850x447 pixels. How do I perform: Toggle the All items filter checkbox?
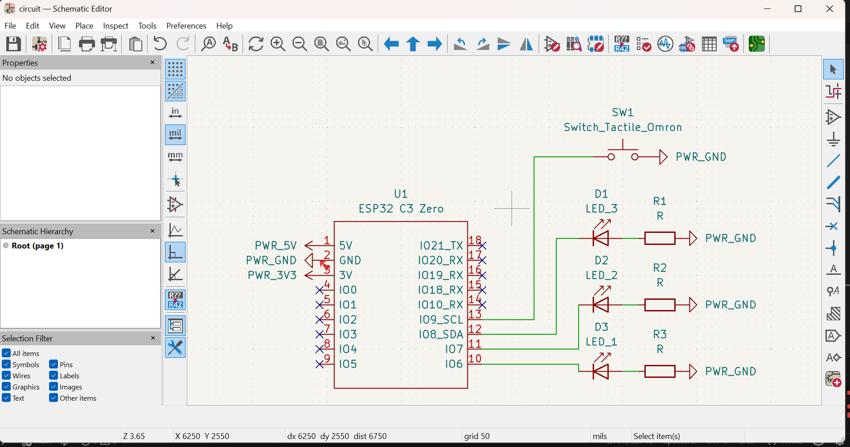pos(6,353)
